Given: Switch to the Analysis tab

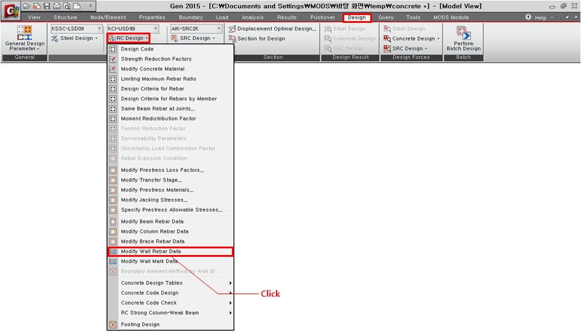Looking at the screenshot, I should click(252, 17).
